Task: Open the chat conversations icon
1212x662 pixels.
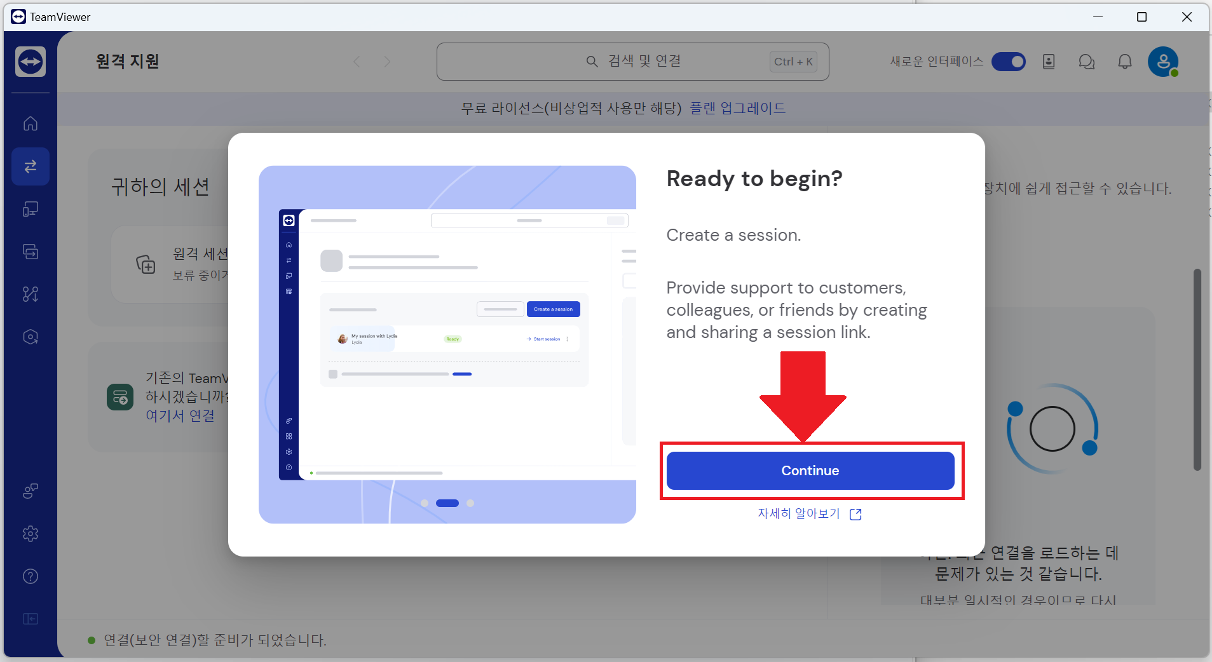Action: click(x=1087, y=62)
